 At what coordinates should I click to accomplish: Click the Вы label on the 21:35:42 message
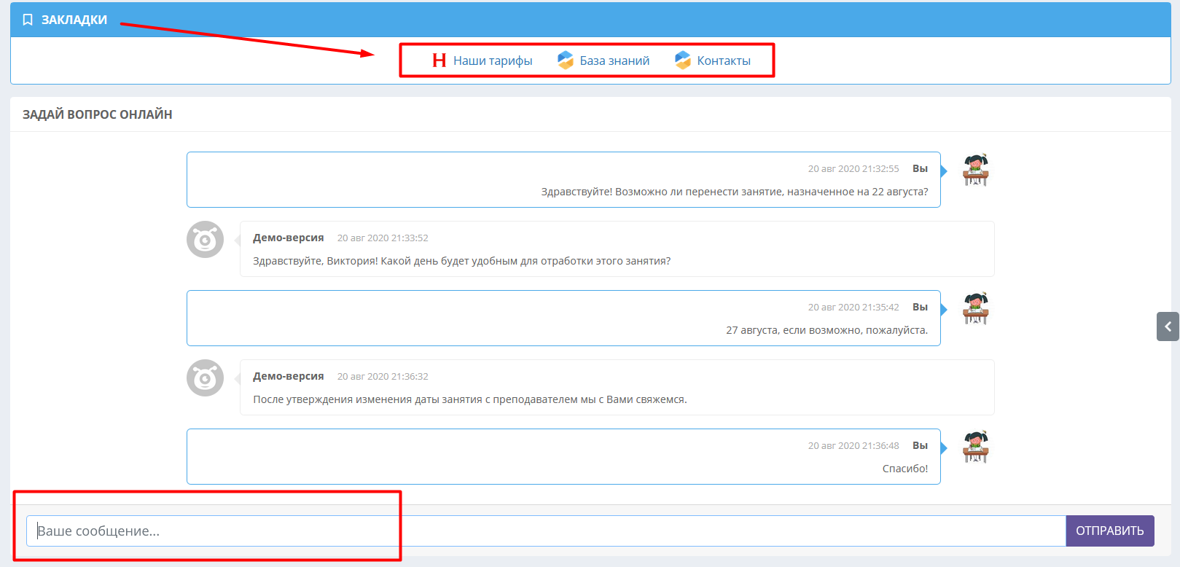[920, 307]
